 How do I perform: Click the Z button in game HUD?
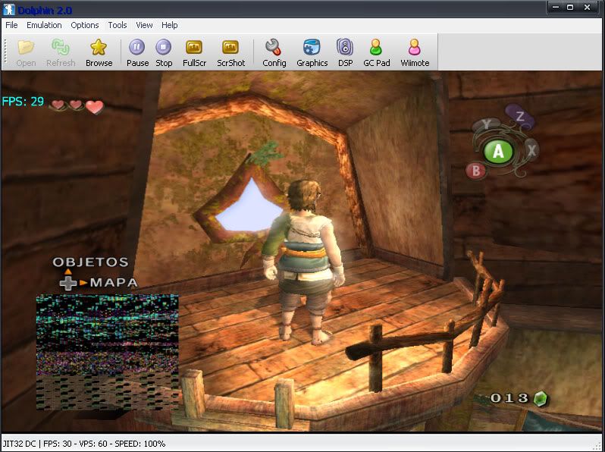tap(520, 116)
